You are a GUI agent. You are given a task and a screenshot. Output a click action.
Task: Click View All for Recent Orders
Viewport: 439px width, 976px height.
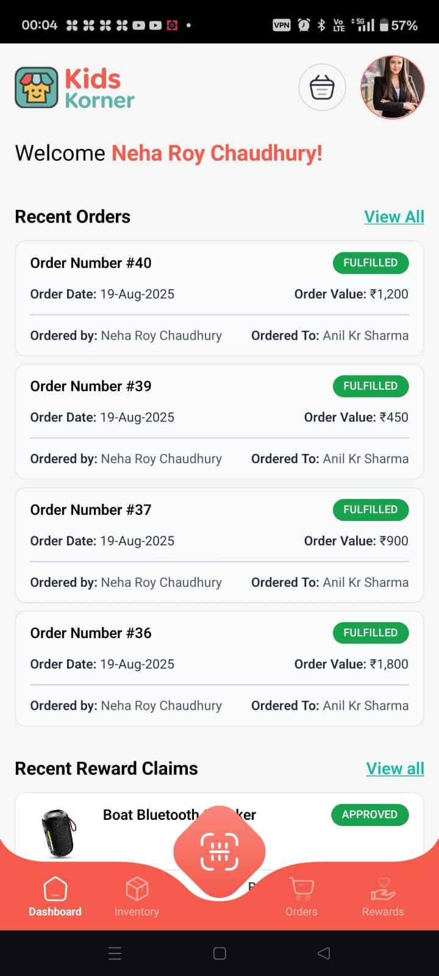(394, 217)
